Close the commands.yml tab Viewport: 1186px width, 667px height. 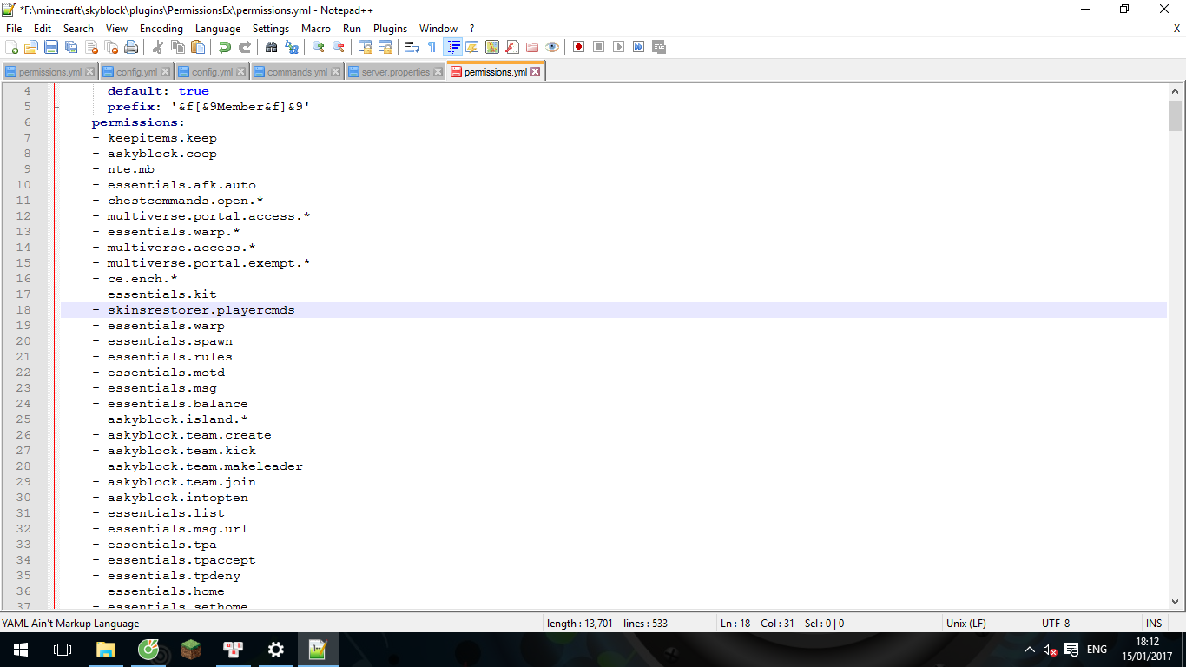(x=335, y=72)
